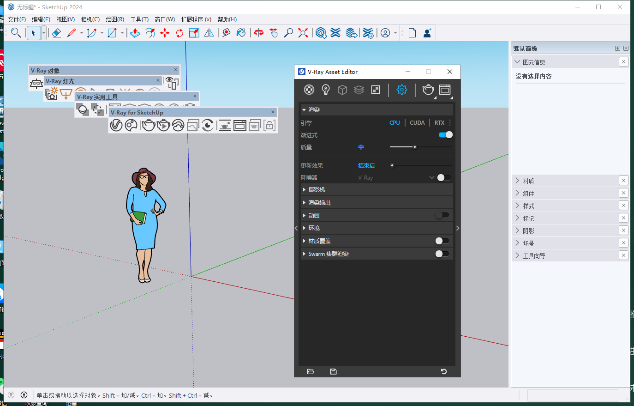Open the Lights bulb tab in Asset Editor
634x406 pixels.
coord(326,90)
